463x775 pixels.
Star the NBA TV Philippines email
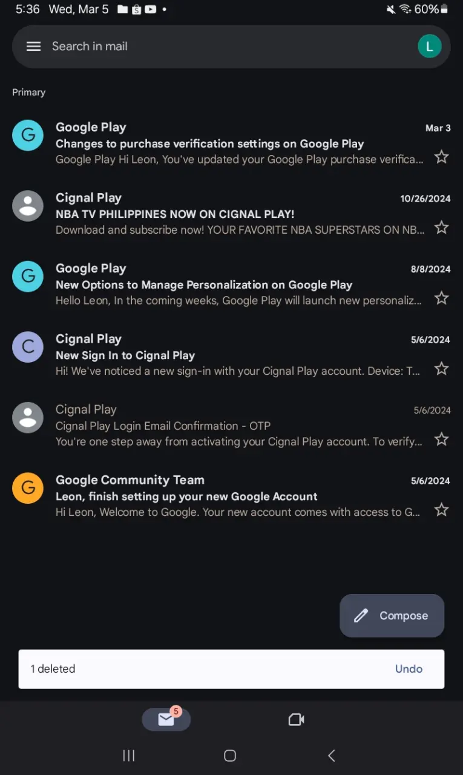442,228
